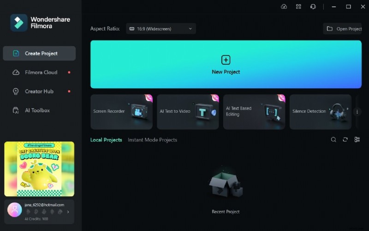
Task: Click the AI Toolbox icon in sidebar
Action: pos(16,110)
